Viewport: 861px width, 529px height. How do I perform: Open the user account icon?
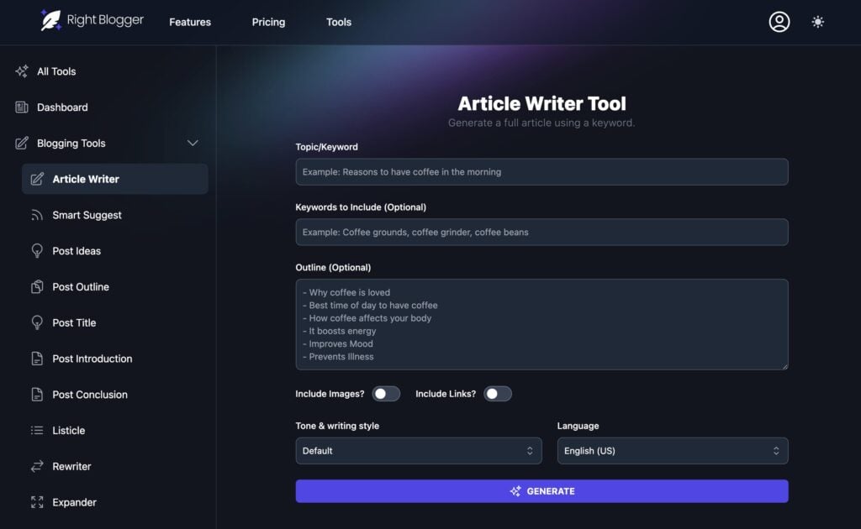[x=779, y=22]
